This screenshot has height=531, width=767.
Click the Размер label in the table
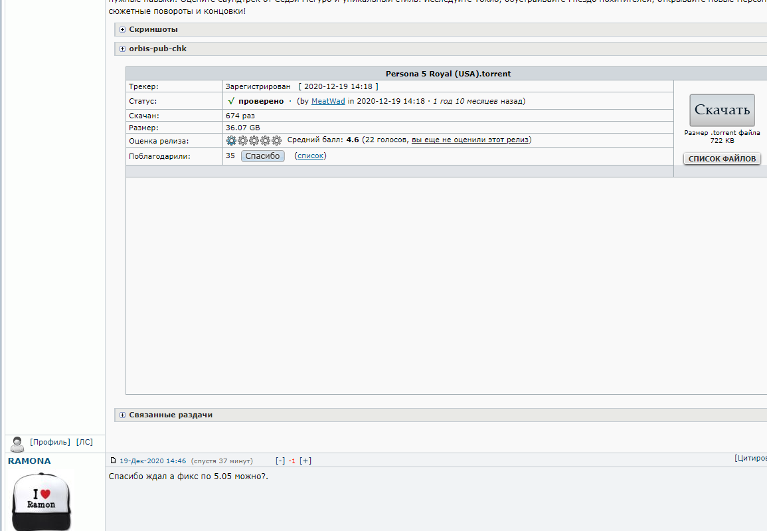click(143, 128)
